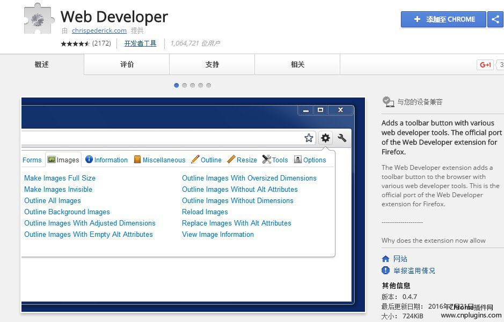Select the fourth carousel dot
The image size is (504, 322).
pyautogui.click(x=201, y=85)
